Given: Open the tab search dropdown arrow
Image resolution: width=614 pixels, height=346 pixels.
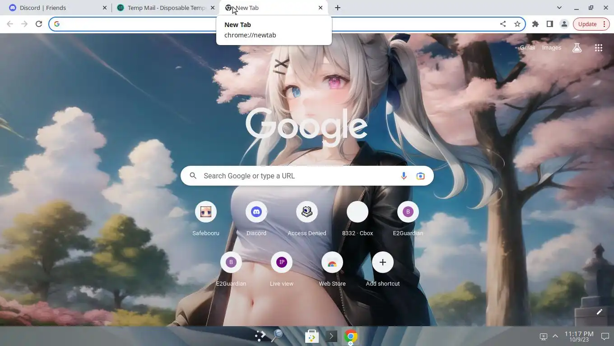Looking at the screenshot, I should [559, 8].
